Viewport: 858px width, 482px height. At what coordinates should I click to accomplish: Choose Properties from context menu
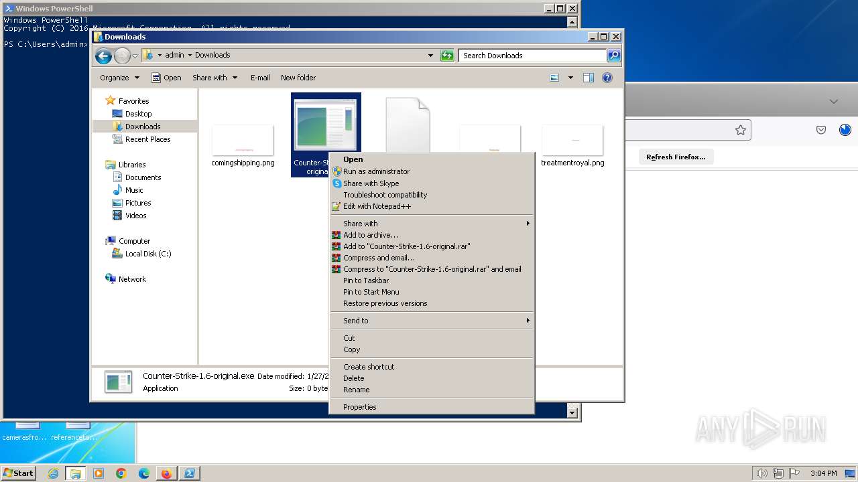[432, 407]
